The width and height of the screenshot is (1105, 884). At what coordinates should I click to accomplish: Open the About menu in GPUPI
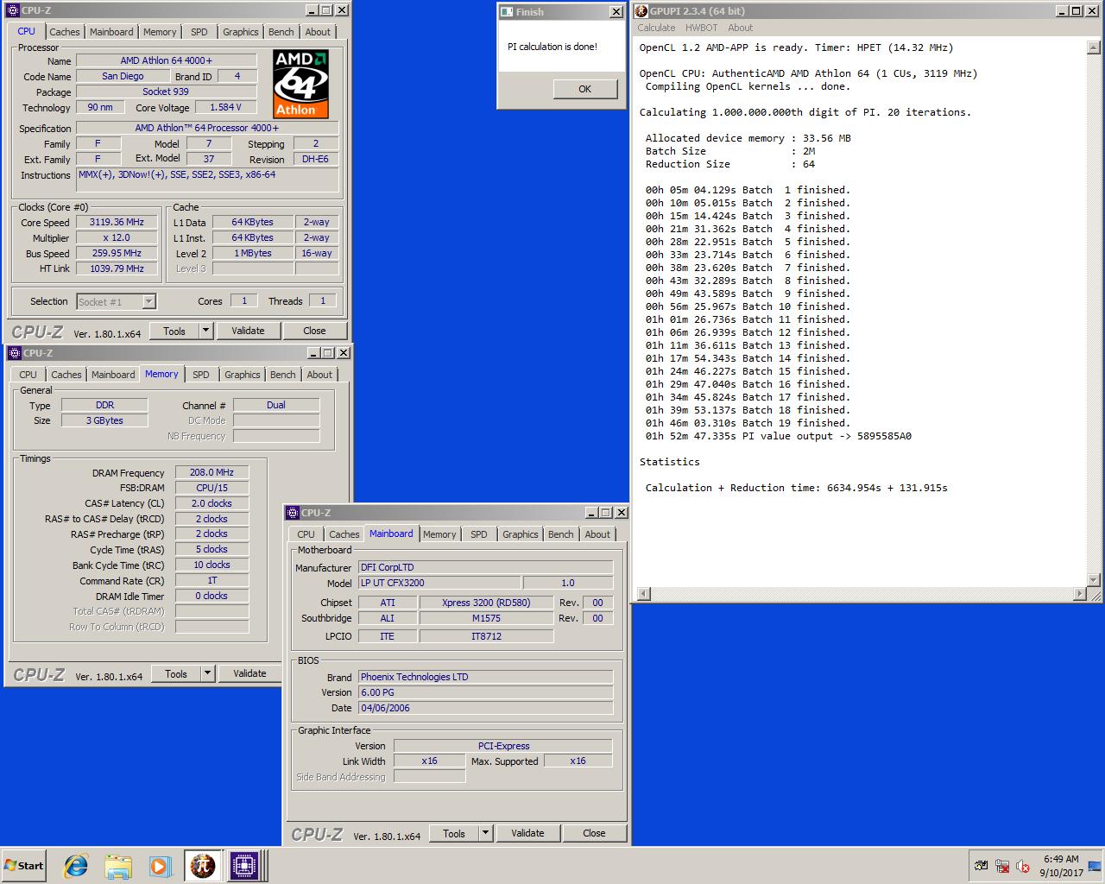pos(740,28)
